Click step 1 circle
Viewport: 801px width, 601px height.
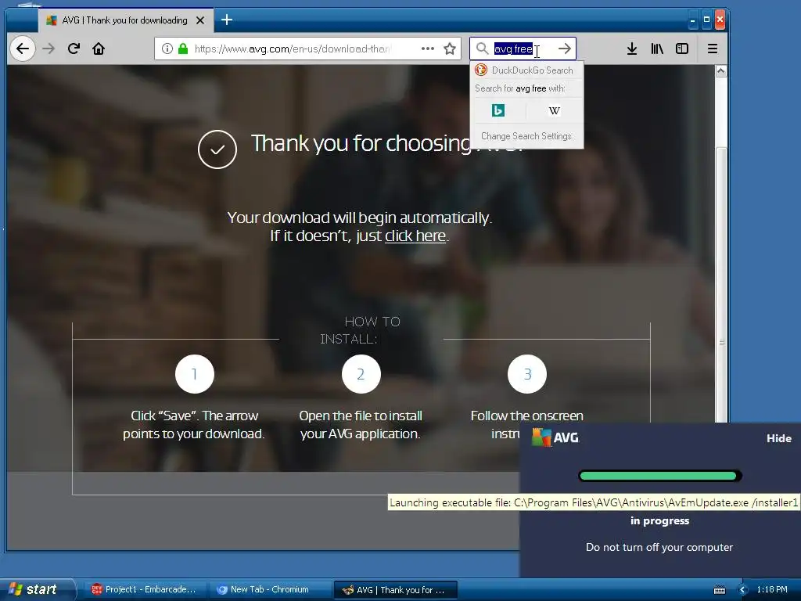point(194,374)
